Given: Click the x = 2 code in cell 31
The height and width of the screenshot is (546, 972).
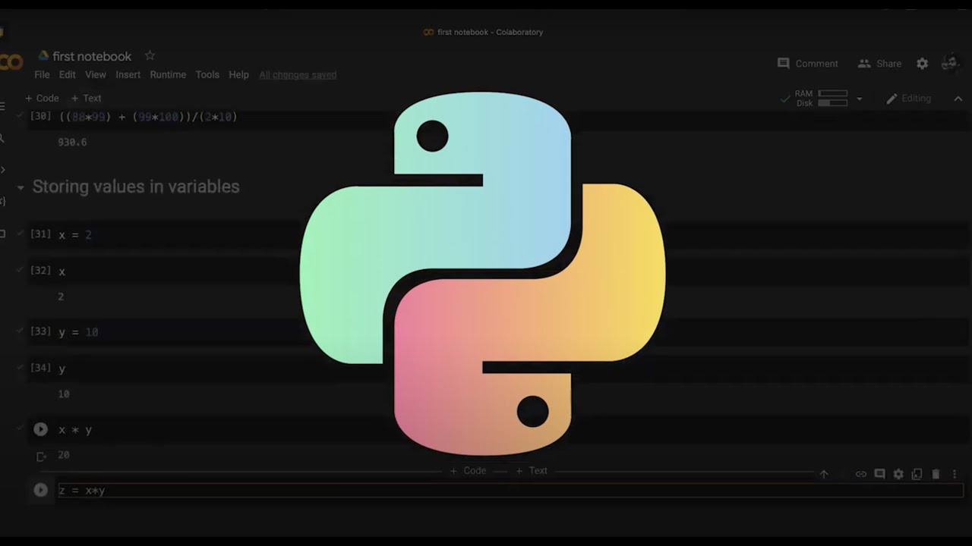Looking at the screenshot, I should pos(75,235).
